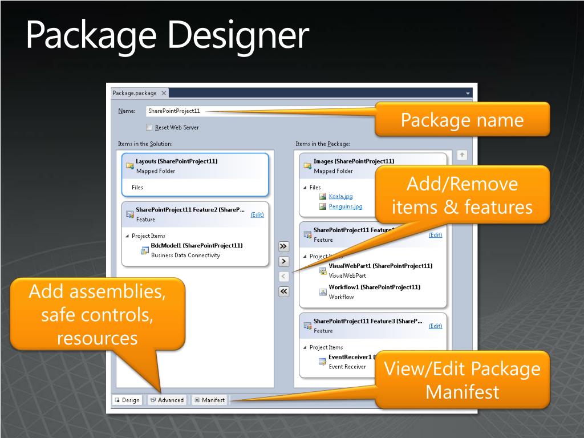Click Edit link for Feature1 in package
Screen dimensions: 584x438
(x=435, y=235)
